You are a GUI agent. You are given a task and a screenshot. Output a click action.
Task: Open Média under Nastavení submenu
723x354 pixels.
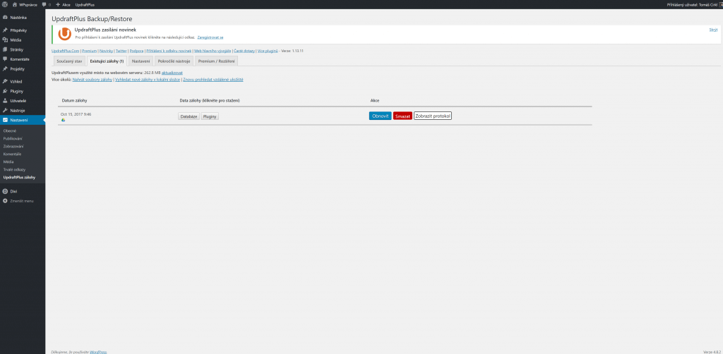8,161
